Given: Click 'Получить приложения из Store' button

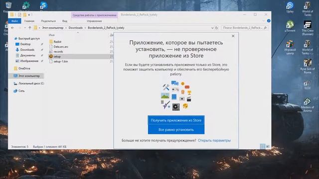Looking at the screenshot, I should tap(176, 120).
